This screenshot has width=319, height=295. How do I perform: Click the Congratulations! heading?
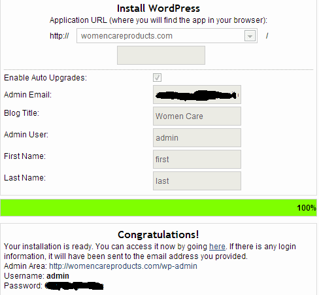click(x=158, y=235)
